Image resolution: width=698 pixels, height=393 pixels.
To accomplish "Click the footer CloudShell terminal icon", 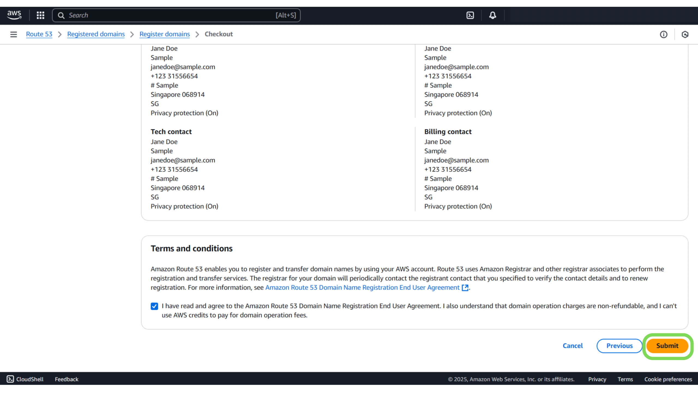I will (10, 379).
